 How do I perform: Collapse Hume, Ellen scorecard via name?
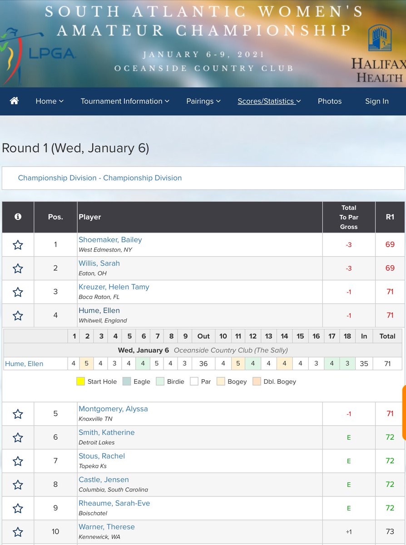[99, 310]
